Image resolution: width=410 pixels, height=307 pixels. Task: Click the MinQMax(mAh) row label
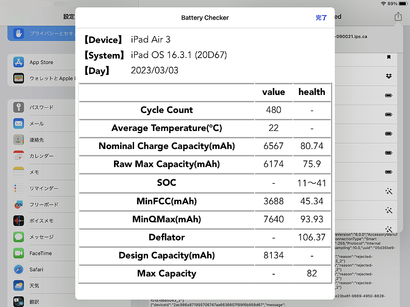[x=166, y=219]
